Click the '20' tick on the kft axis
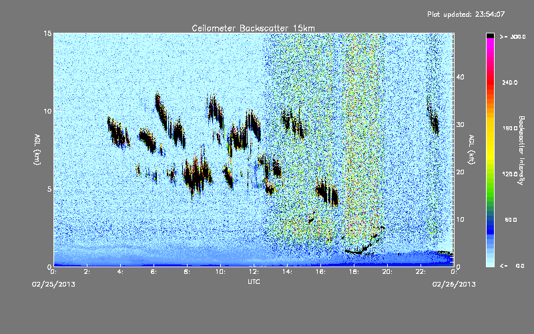Viewport: 534px width, 334px height. 460,172
